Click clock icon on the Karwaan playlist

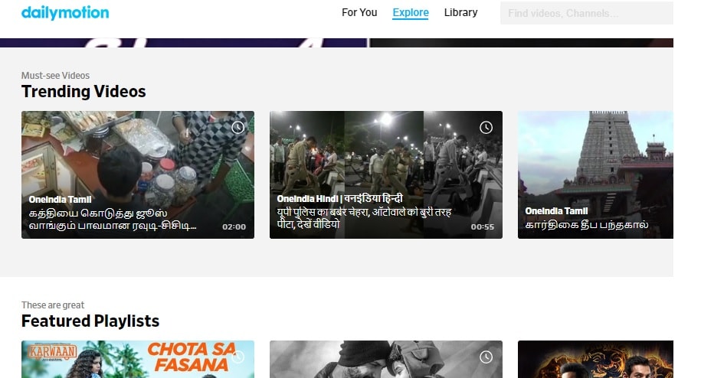coord(237,357)
